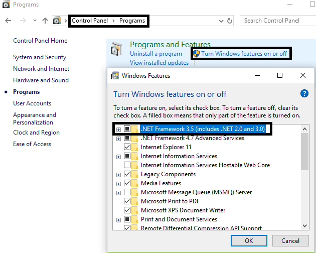Viewport: 316px width, 253px height.
Task: Click the address bar Control Panel icon
Action: click(57, 21)
